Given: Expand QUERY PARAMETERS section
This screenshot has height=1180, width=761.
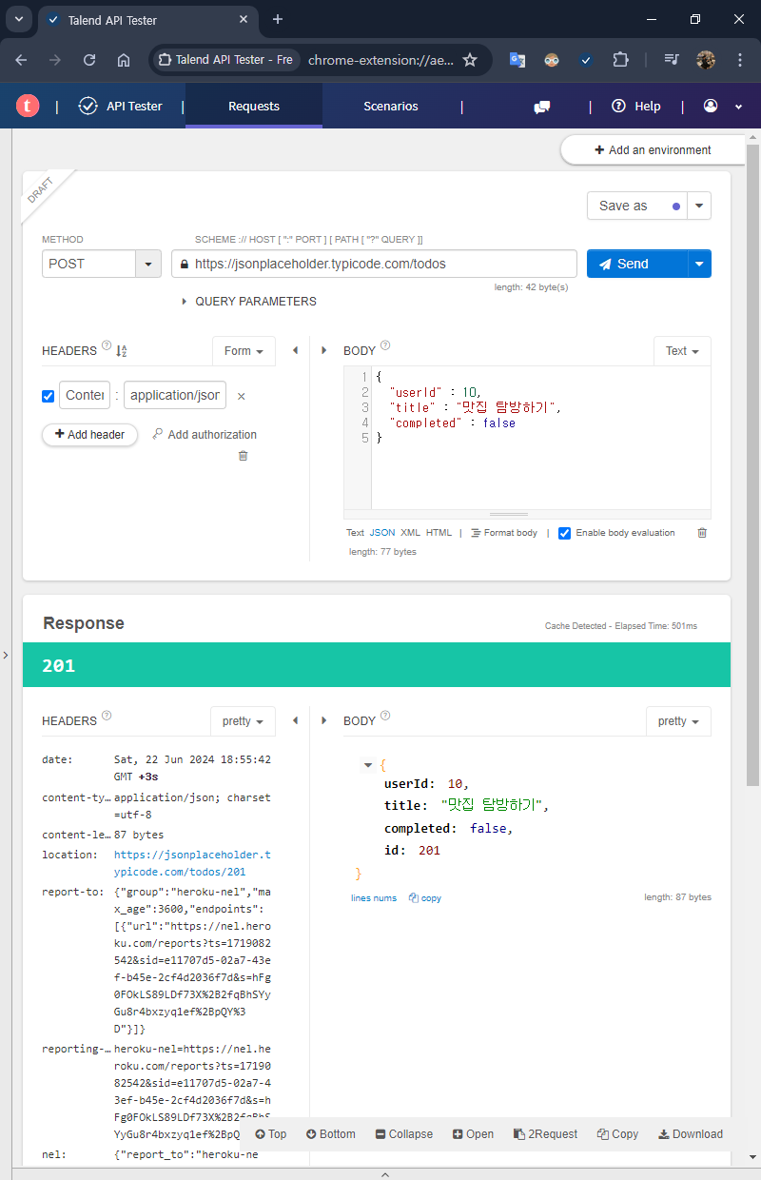Looking at the screenshot, I should (x=249, y=301).
